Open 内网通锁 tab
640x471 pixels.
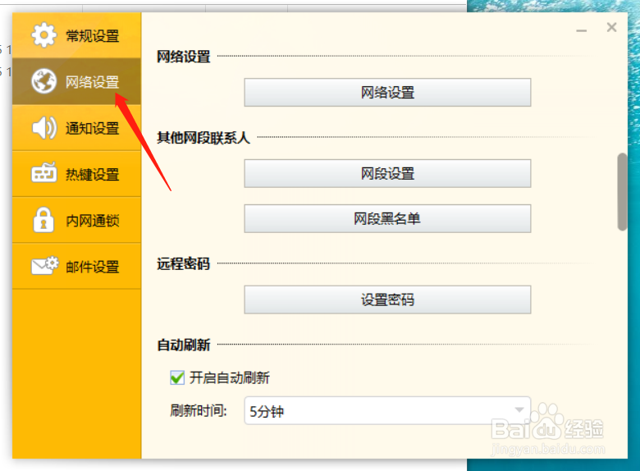[77, 220]
